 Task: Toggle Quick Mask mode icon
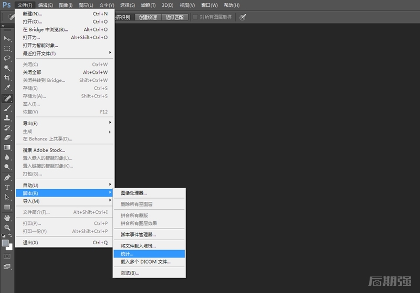tap(7, 256)
